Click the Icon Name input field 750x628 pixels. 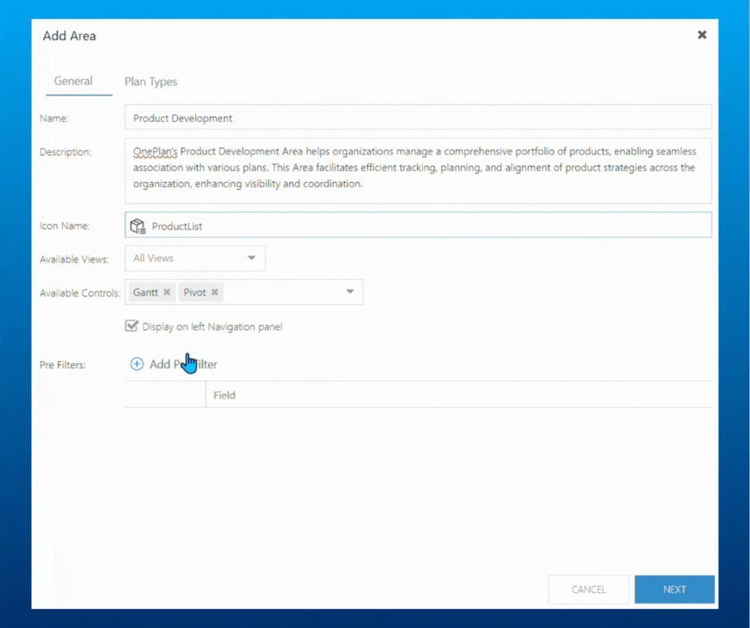[x=418, y=225]
